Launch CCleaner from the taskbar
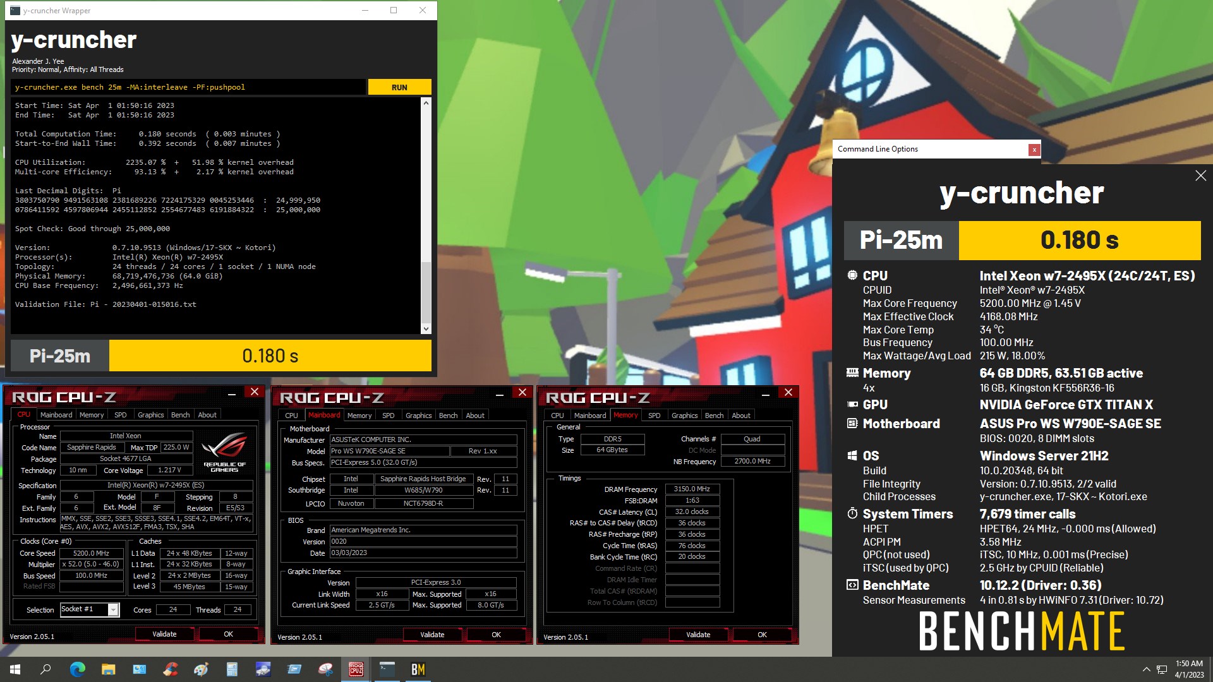This screenshot has width=1213, height=682. tap(170, 669)
